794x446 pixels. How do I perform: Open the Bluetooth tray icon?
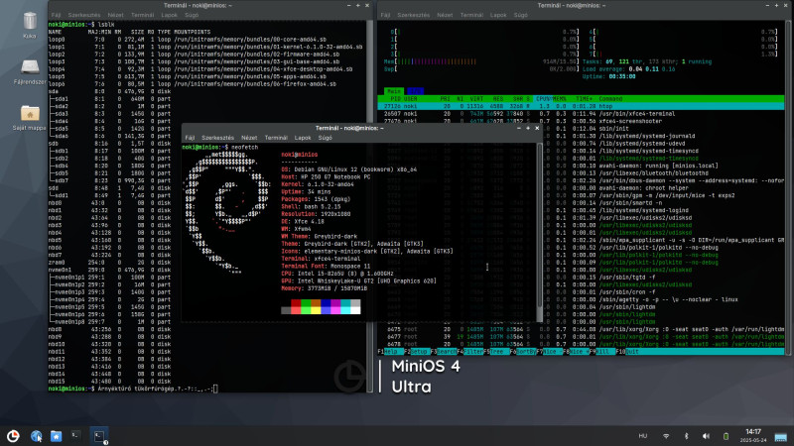(x=687, y=436)
